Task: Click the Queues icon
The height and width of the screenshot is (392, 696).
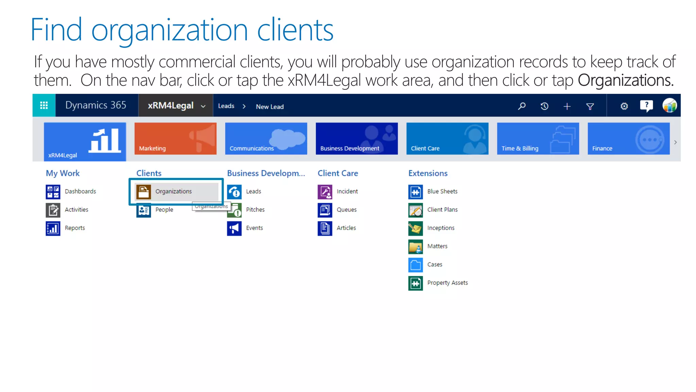Action: coord(325,210)
